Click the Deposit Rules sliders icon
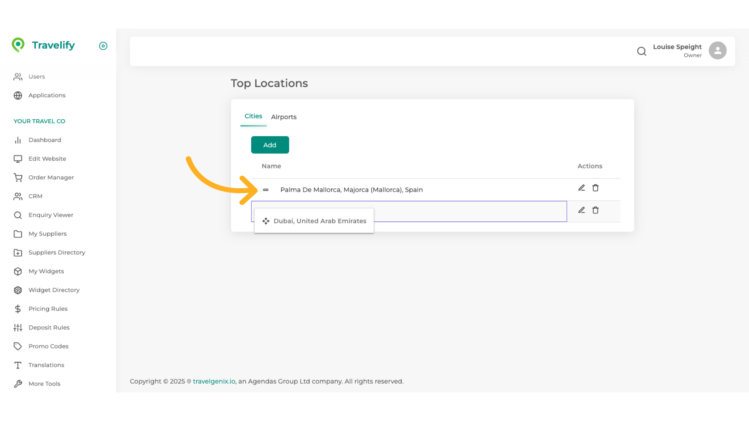The height and width of the screenshot is (421, 749). (x=18, y=327)
